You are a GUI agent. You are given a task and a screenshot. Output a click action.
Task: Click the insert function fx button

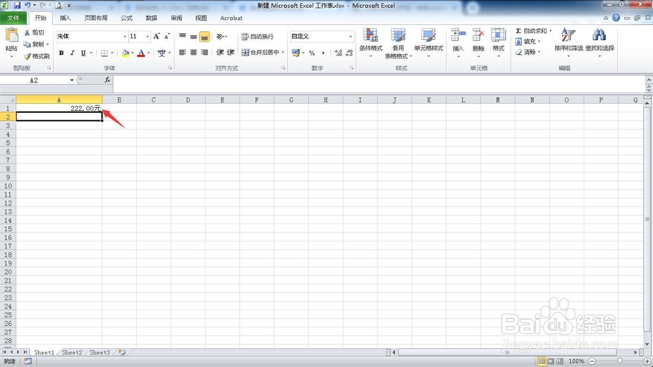[108, 80]
